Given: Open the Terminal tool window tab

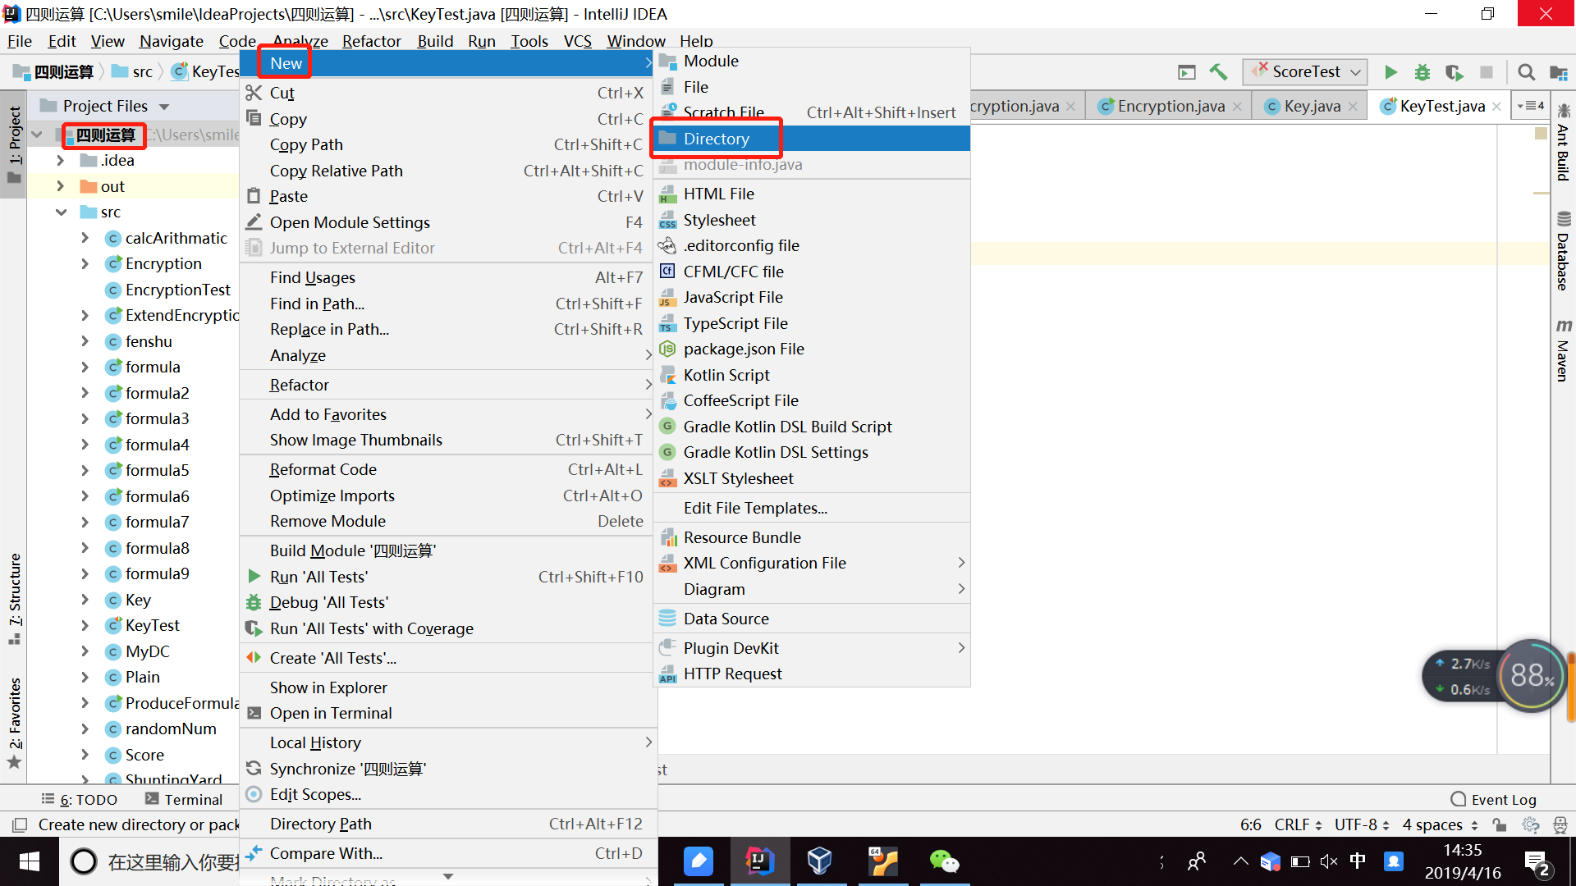Looking at the screenshot, I should pos(183,799).
